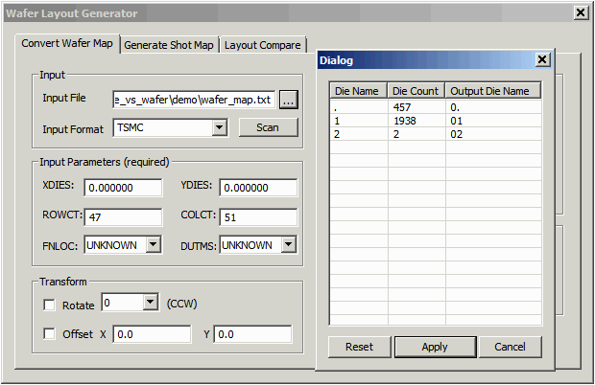Expand the FNLOC dropdown
This screenshot has width=595, height=385.
153,245
